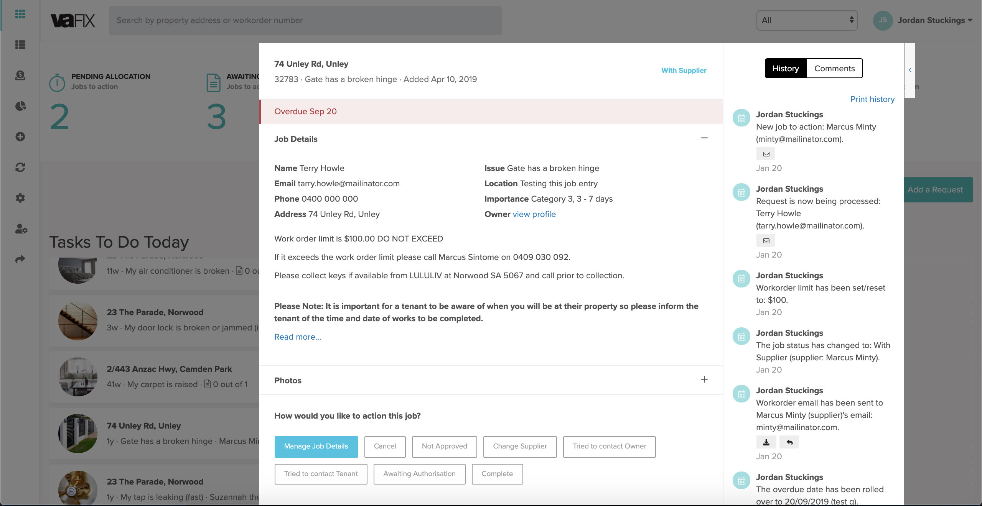Open the email icon under Request is now being processed
Viewport: 982px width, 506px height.
[766, 241]
